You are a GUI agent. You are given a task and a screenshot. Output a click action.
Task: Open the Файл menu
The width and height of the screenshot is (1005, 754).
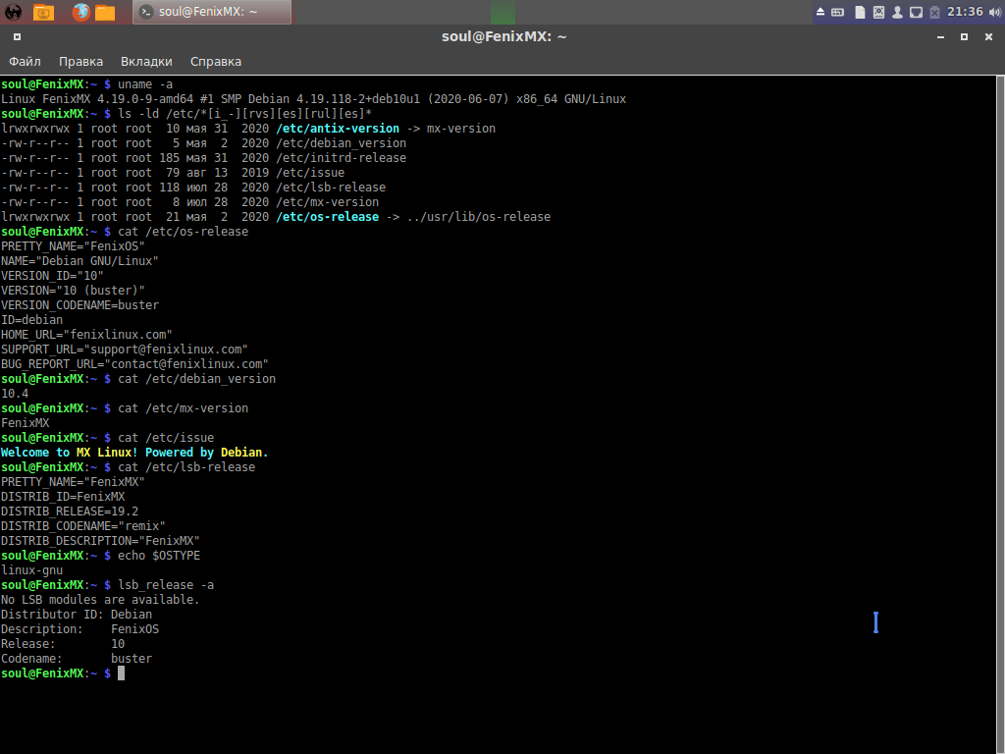pyautogui.click(x=25, y=62)
